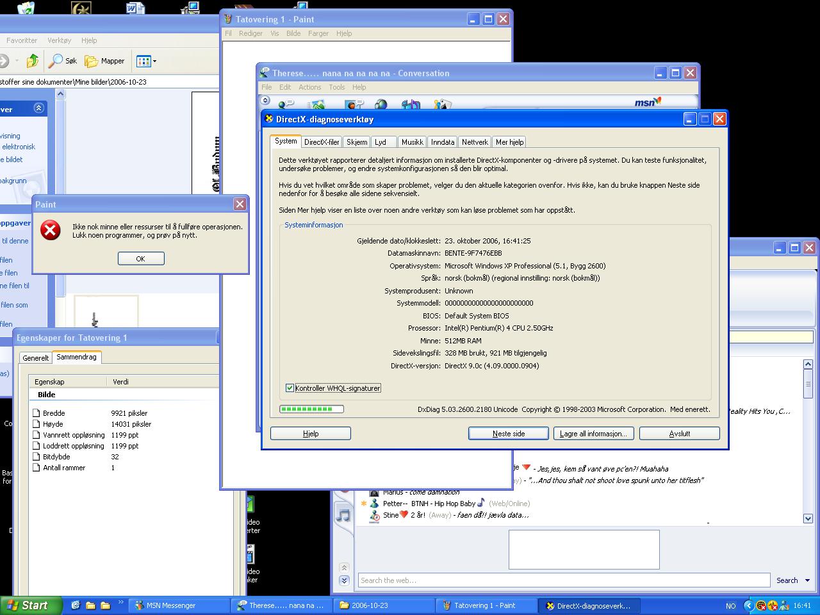
Task: Open the Video conversation icon in the Conversation toolbar
Action: click(354, 104)
